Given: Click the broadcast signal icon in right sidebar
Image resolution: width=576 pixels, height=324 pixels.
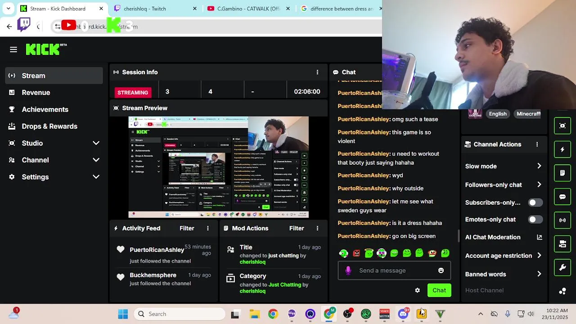Looking at the screenshot, I should coord(562,220).
